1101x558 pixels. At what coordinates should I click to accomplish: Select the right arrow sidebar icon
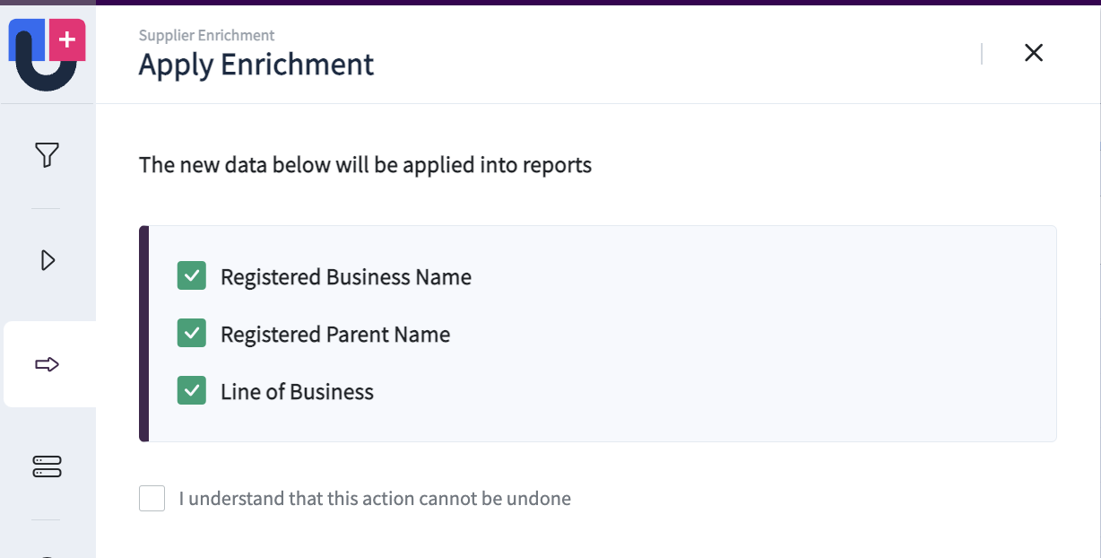(47, 364)
